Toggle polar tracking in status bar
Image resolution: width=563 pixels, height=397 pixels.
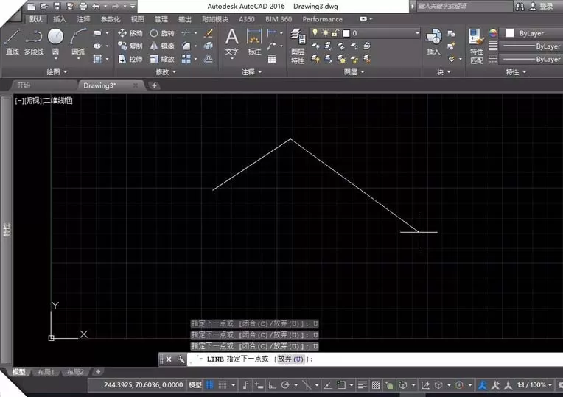285,385
